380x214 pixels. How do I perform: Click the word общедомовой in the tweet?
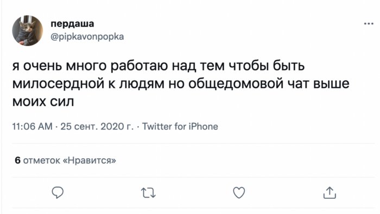click(236, 84)
